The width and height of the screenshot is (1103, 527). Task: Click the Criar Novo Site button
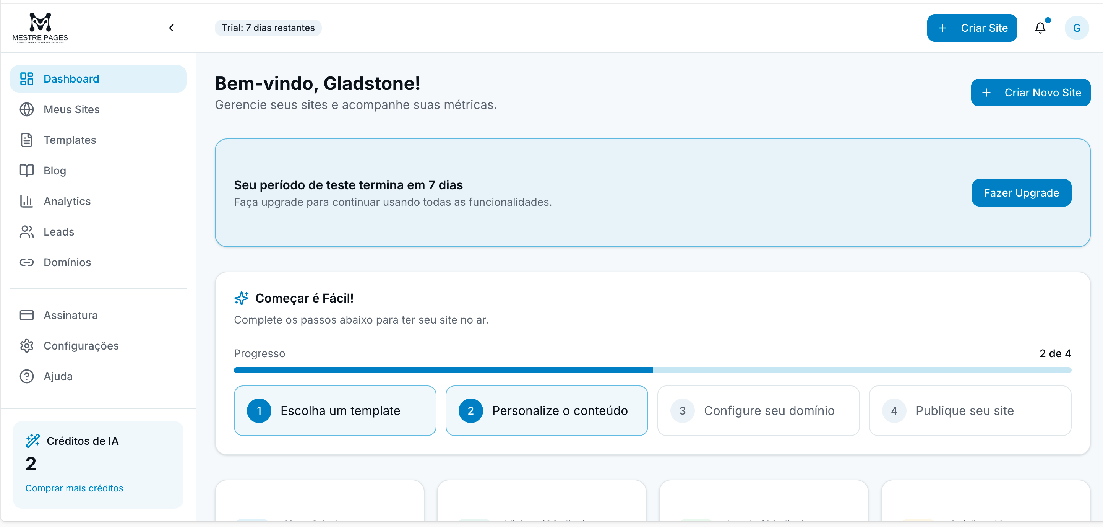pyautogui.click(x=1030, y=92)
